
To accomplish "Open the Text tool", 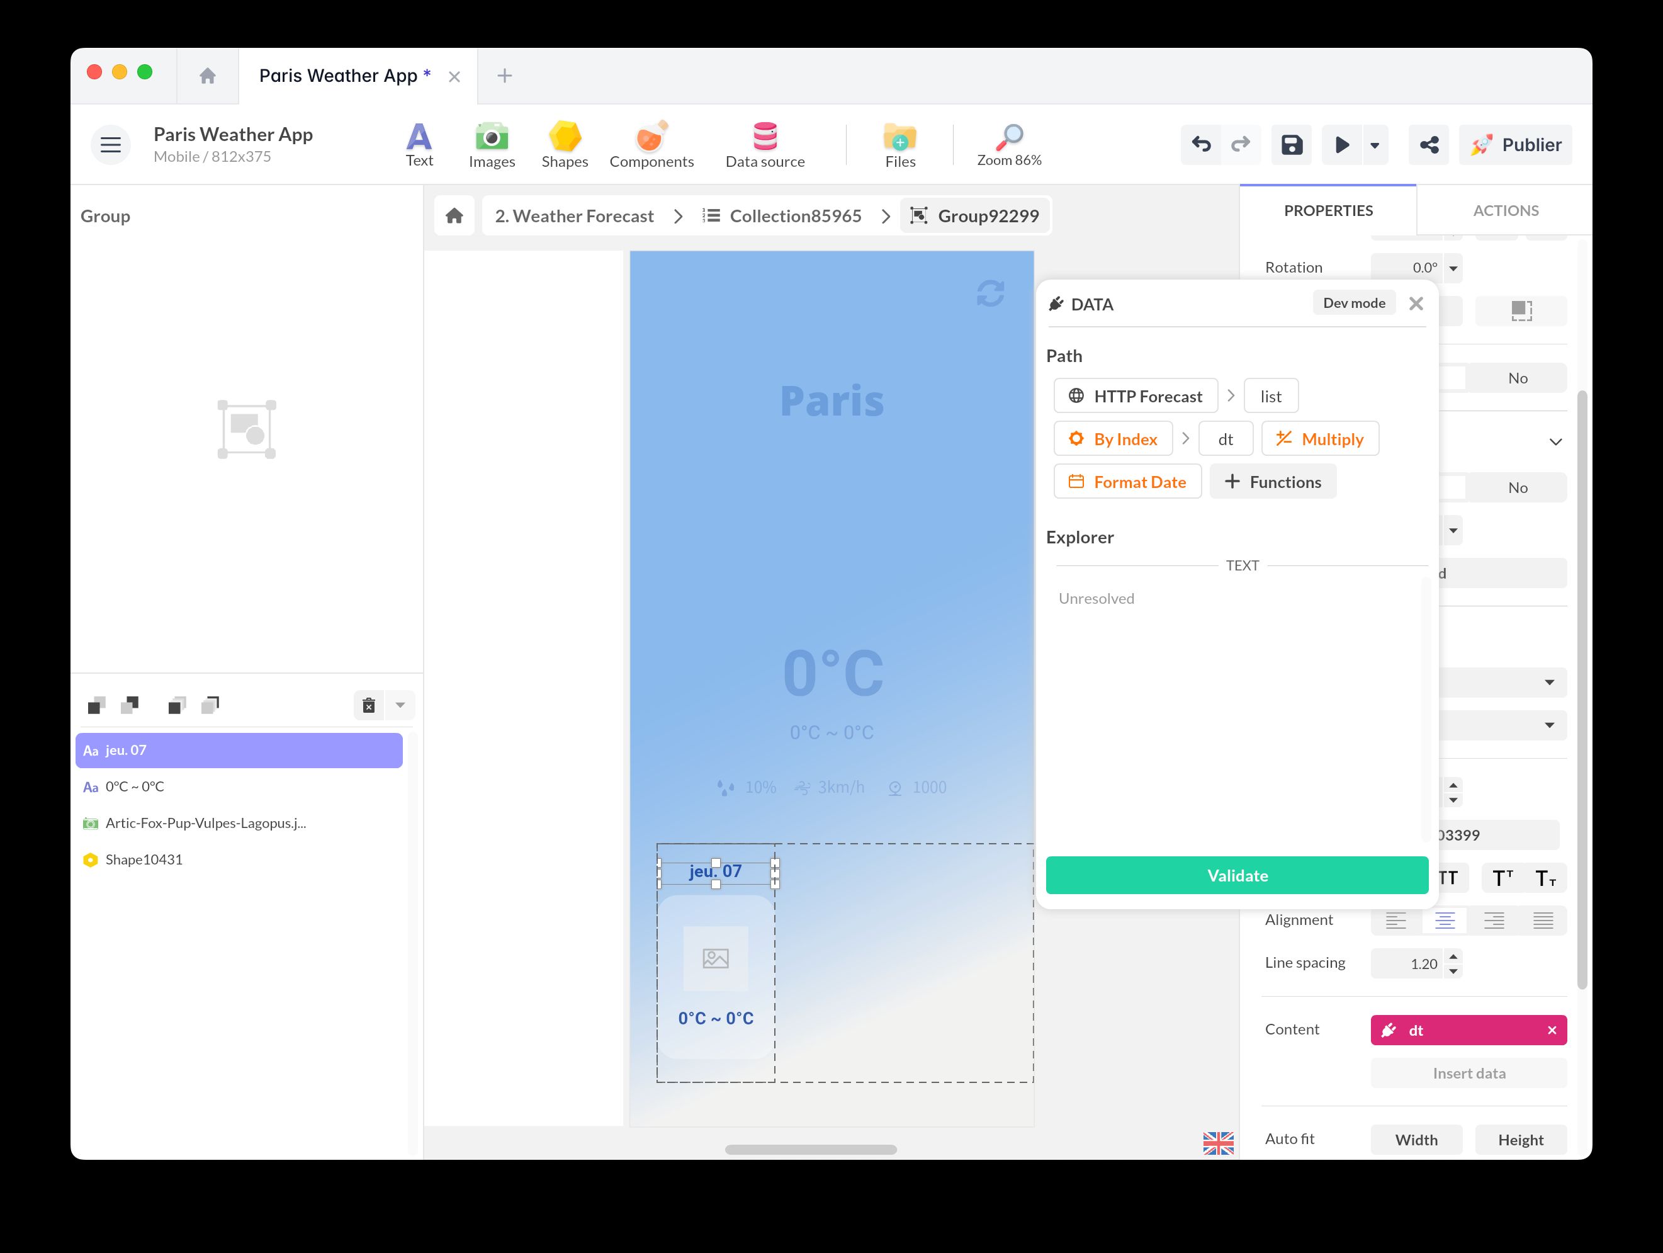I will click(419, 144).
